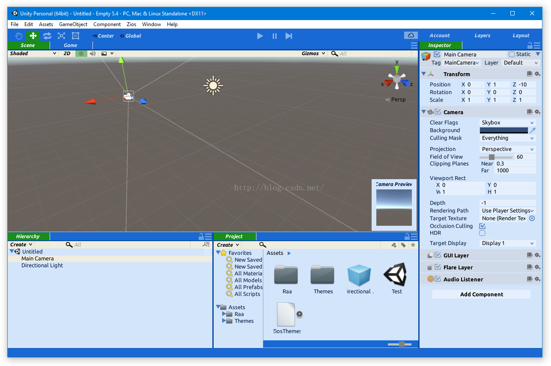Screen dimensions: 551x366
Task: Click Add Component button
Action: click(x=481, y=294)
